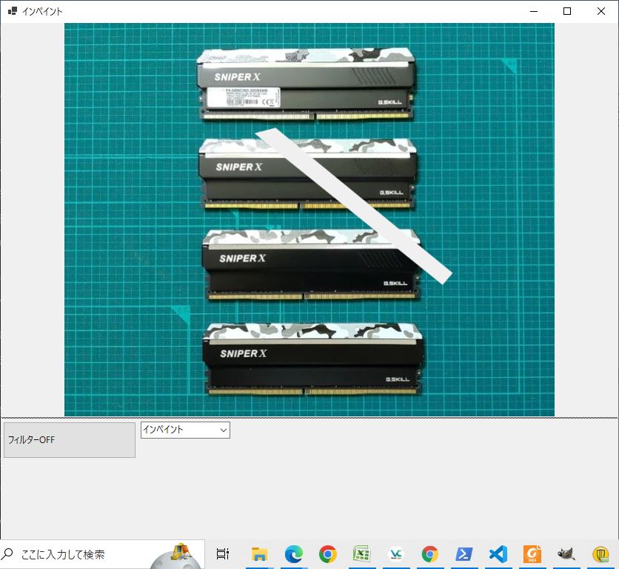This screenshot has width=619, height=569.
Task: Open File Explorer from the taskbar
Action: coord(259,554)
